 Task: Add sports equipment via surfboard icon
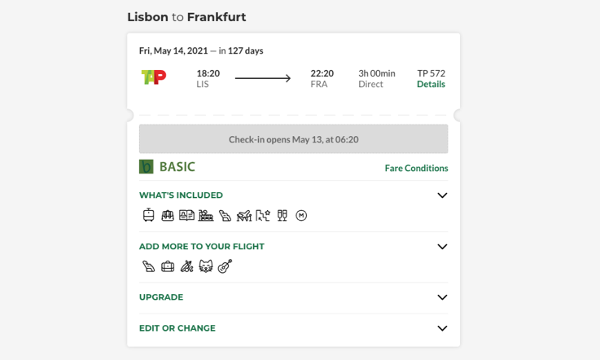[x=187, y=266]
